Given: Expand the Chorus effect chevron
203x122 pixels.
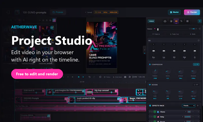Looking at the screenshot, I should [x=193, y=112].
